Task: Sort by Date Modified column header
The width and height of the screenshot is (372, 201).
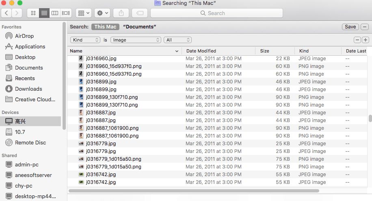Action: click(218, 51)
